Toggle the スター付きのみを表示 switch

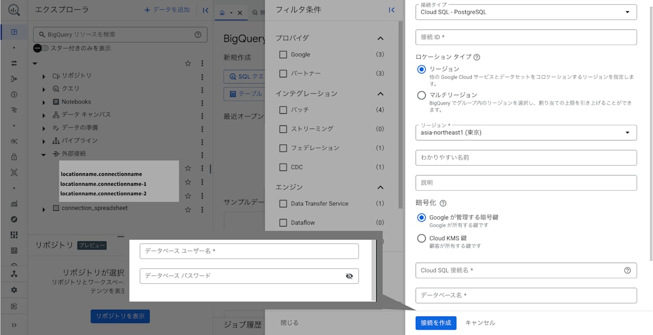41,48
